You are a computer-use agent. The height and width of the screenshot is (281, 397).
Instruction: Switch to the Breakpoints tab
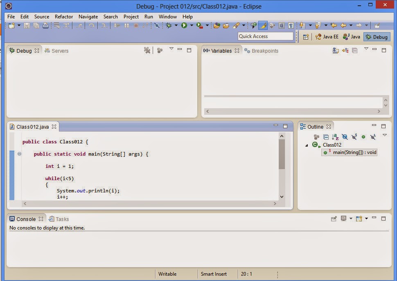[264, 51]
